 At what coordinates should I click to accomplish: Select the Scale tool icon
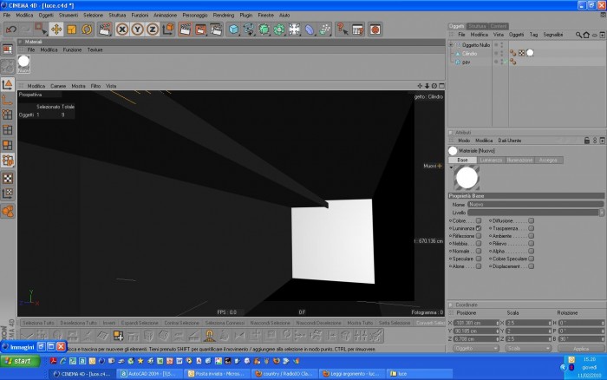coord(72,29)
